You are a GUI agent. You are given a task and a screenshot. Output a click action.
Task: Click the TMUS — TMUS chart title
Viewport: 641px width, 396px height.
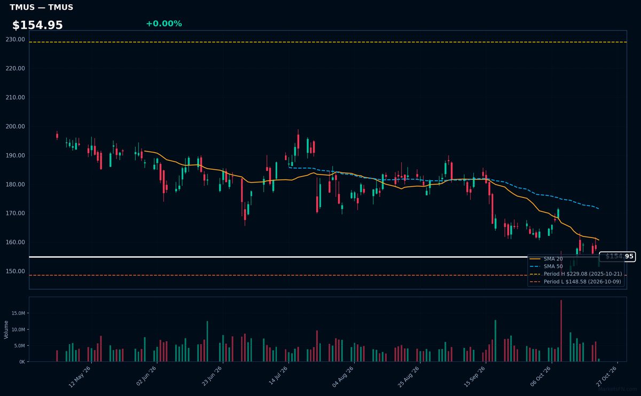pos(41,7)
